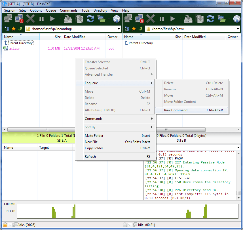Click the log pane scrollbar down arrow

click(x=238, y=198)
